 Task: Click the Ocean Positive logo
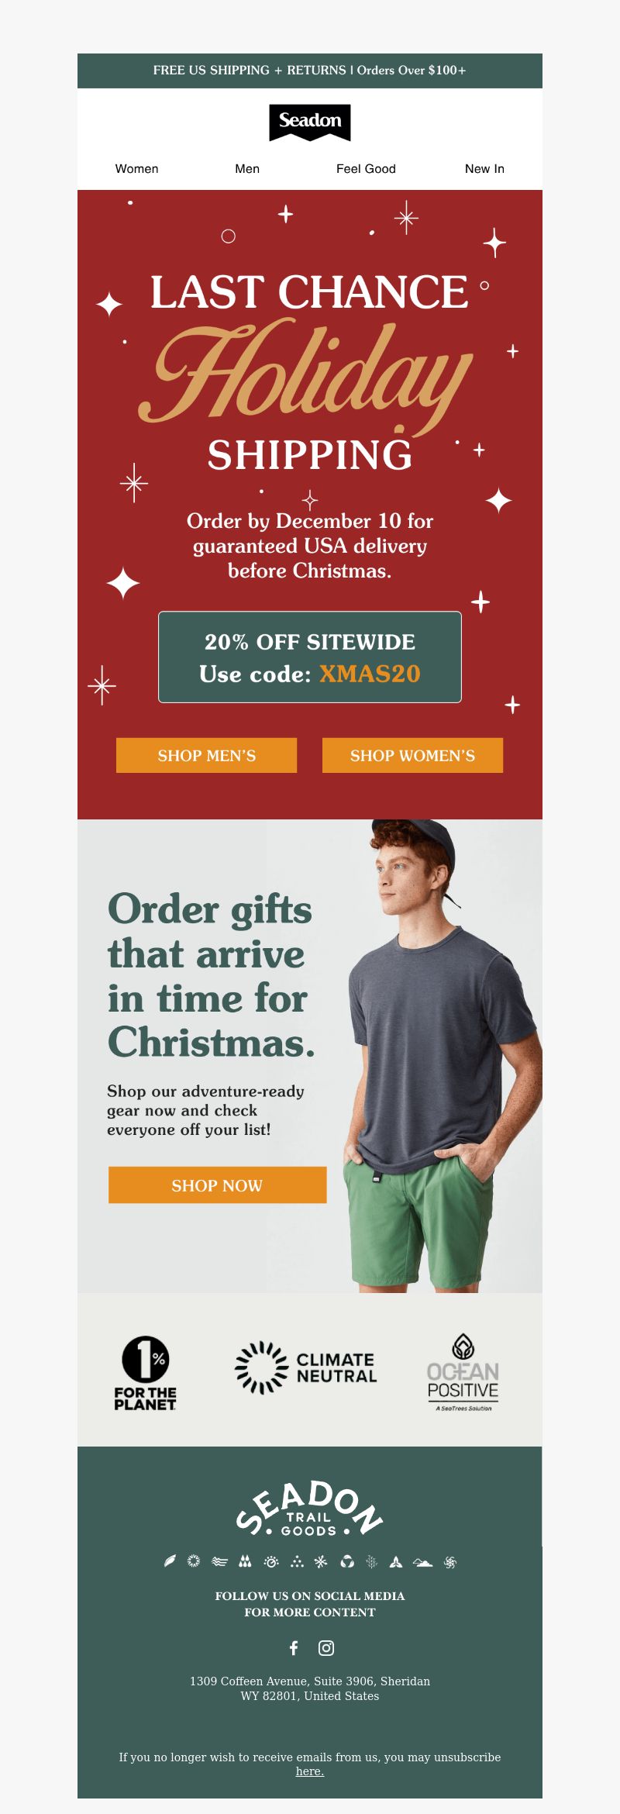(x=463, y=1372)
